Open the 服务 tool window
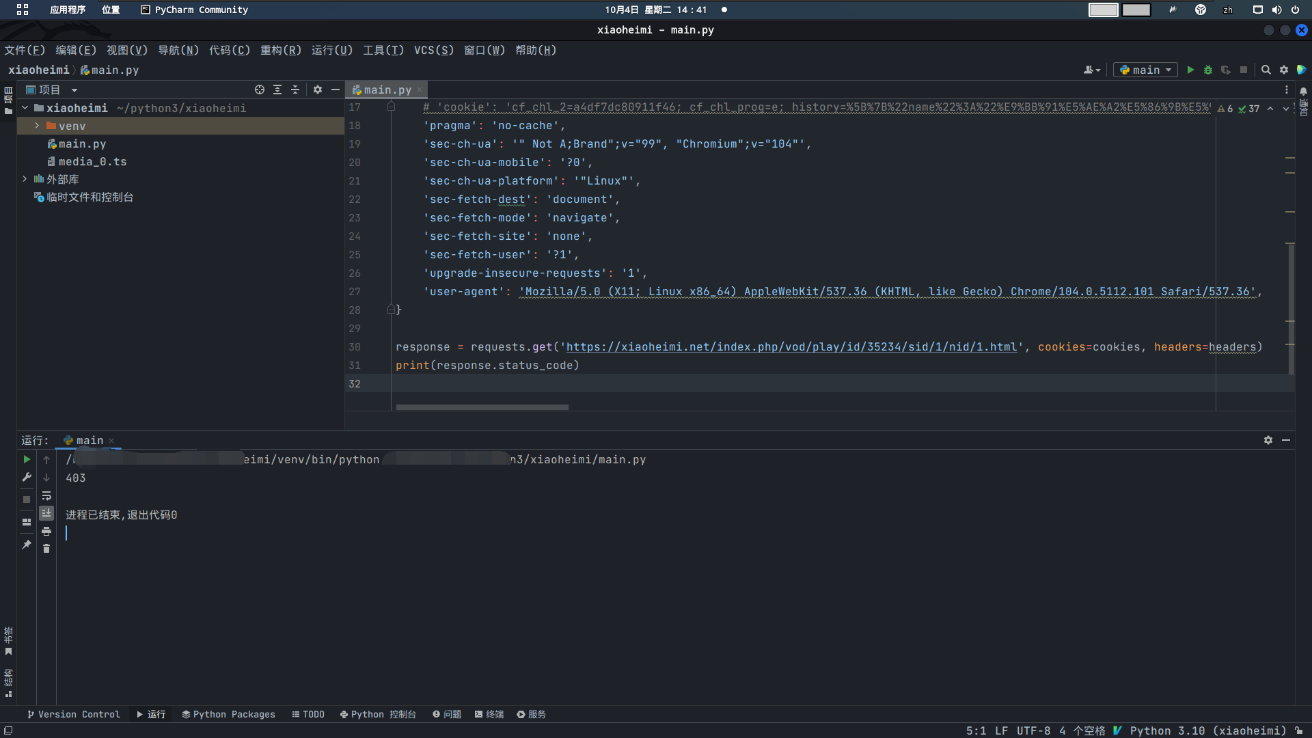 point(532,714)
